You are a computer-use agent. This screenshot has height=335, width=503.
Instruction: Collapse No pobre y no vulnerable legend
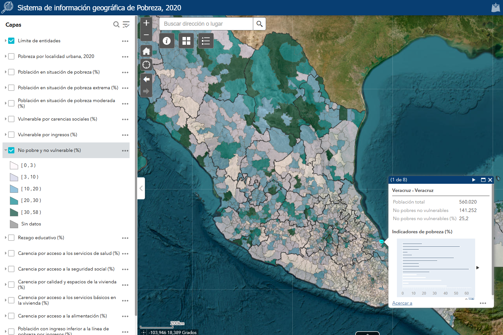point(6,150)
